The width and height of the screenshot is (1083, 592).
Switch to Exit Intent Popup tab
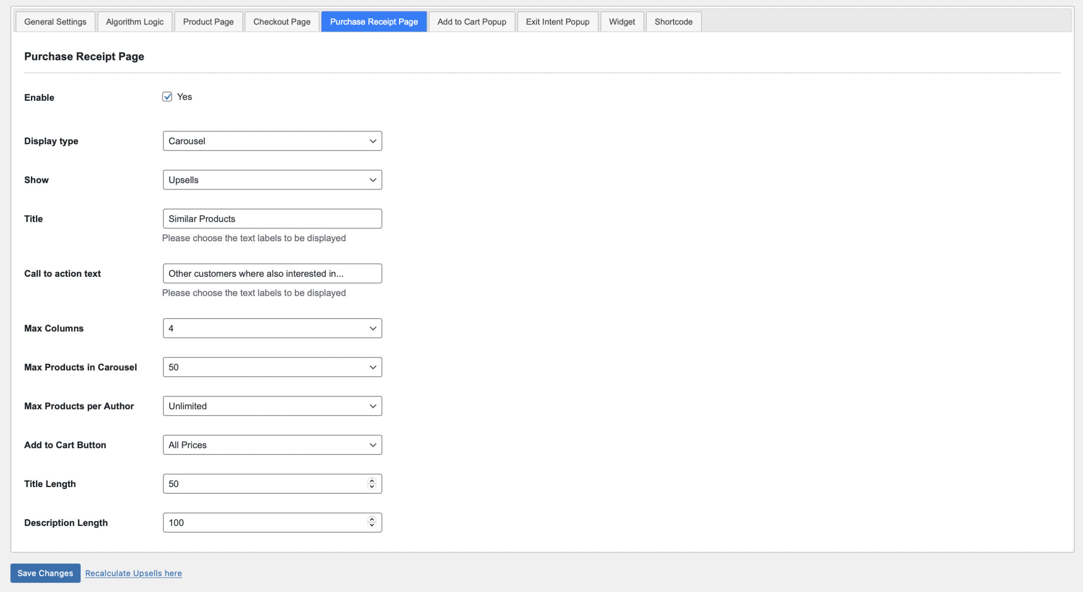(558, 22)
